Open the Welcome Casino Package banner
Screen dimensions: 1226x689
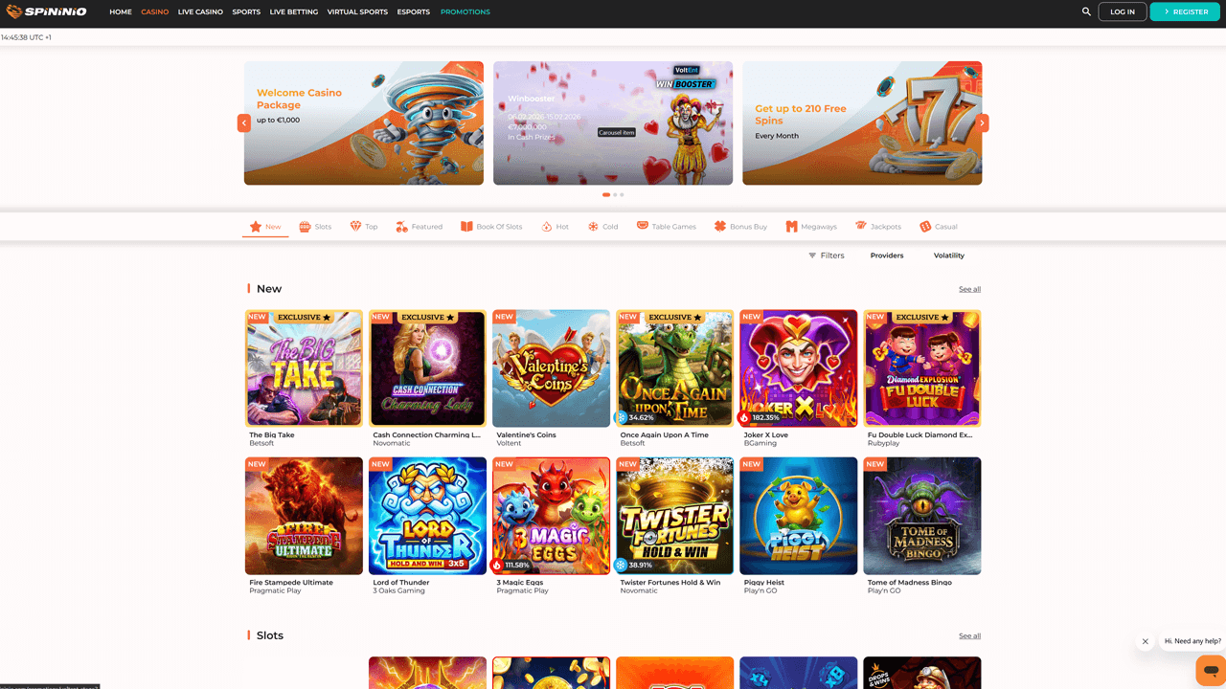pos(364,122)
